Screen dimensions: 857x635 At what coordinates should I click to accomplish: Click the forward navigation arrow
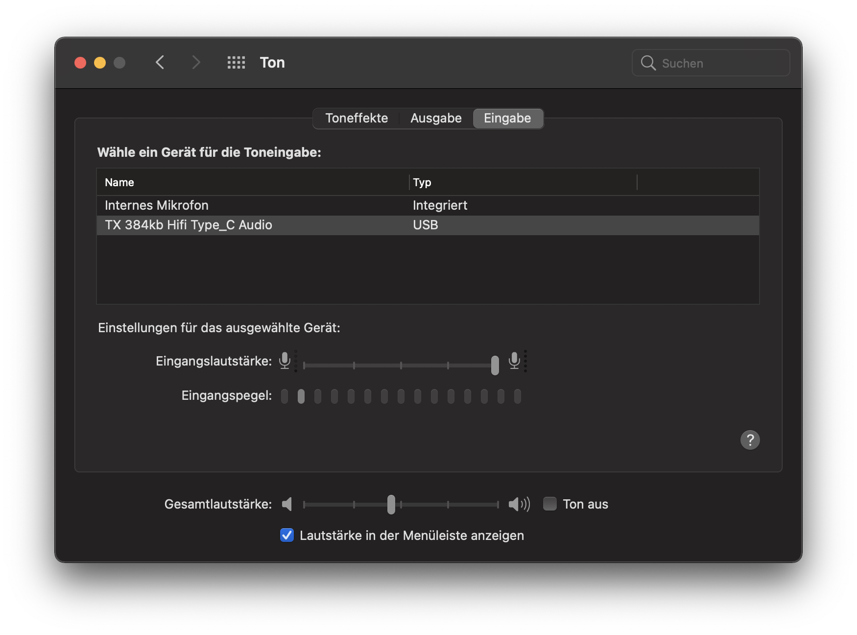click(x=196, y=63)
